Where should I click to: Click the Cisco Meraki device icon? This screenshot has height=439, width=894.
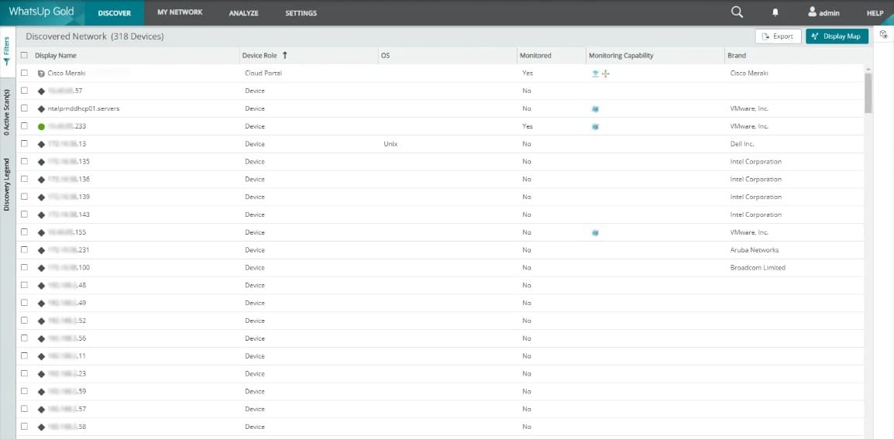point(41,73)
